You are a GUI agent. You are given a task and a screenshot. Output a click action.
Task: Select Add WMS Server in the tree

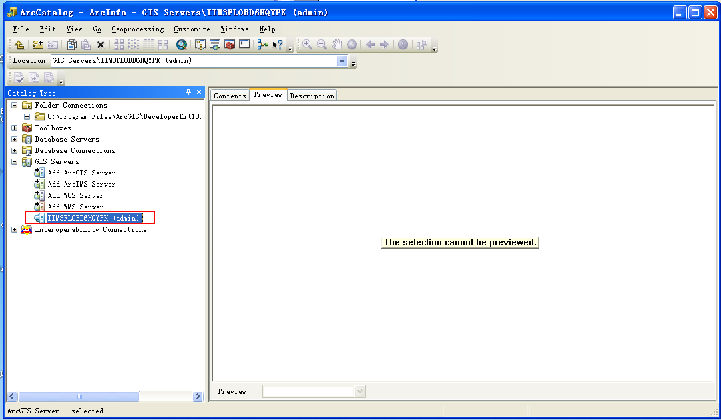coord(75,207)
